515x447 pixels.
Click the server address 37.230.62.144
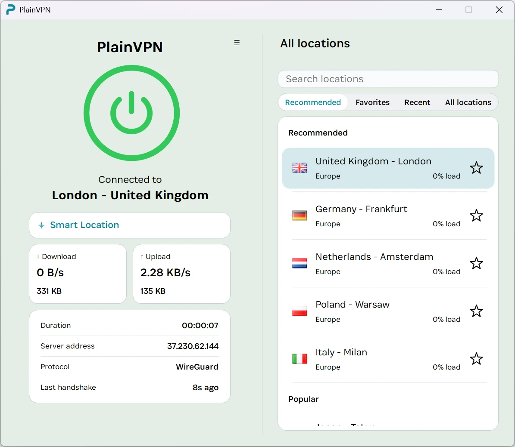coord(193,346)
